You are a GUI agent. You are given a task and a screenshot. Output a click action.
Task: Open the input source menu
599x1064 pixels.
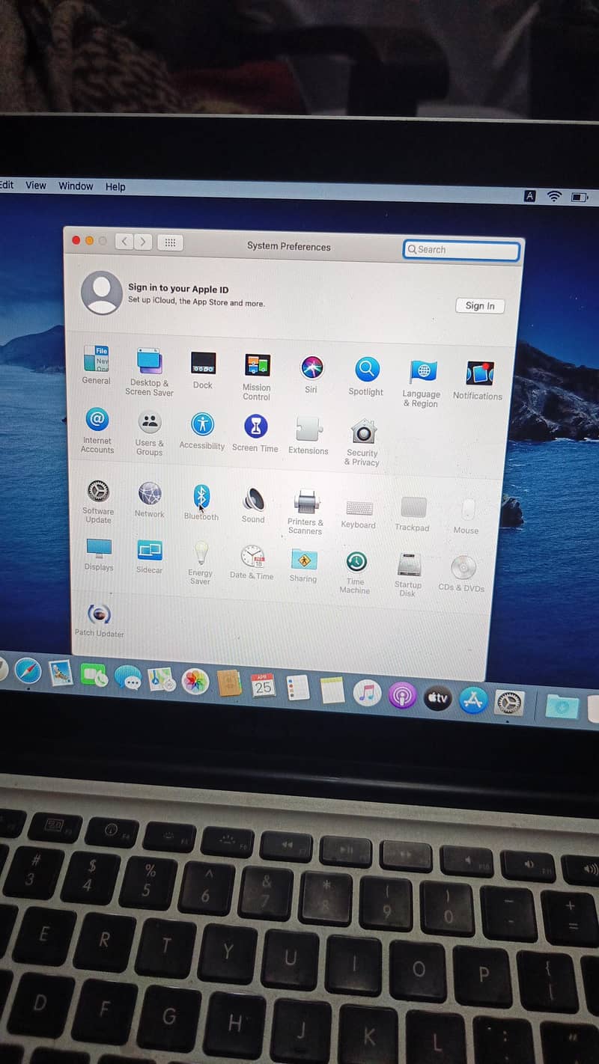point(530,196)
